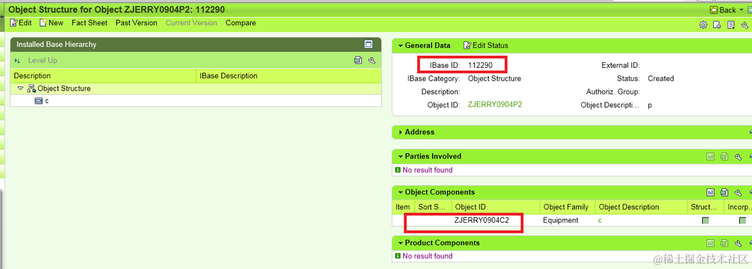
Task: Collapse the General Data section
Action: coord(401,46)
